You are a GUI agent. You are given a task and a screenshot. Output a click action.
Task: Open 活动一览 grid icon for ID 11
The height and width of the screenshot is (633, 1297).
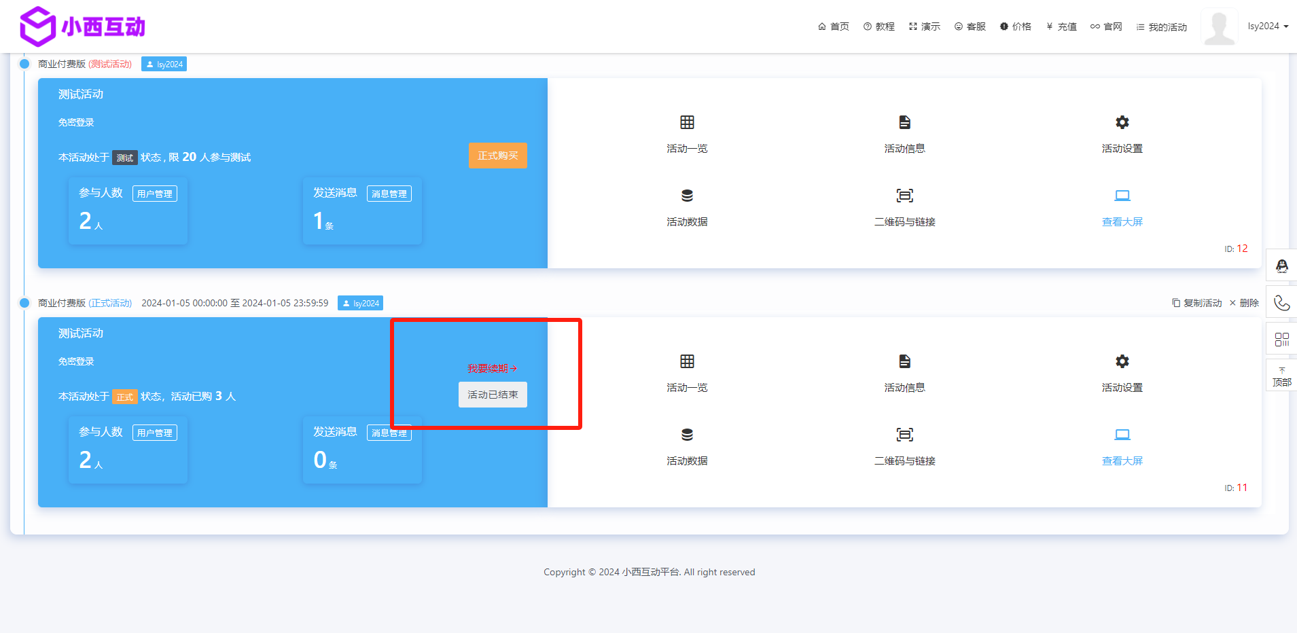tap(687, 361)
